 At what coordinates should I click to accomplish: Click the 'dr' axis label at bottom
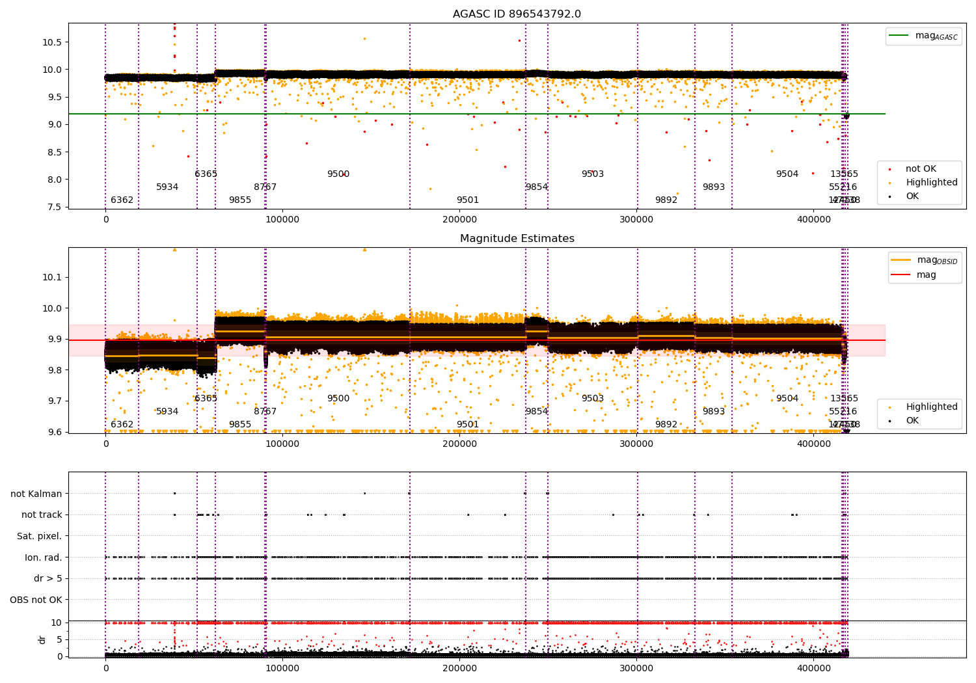42,639
